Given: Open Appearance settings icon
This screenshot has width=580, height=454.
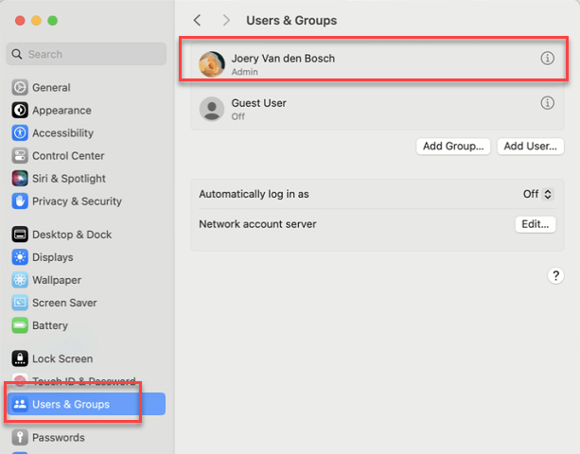Looking at the screenshot, I should coord(20,110).
